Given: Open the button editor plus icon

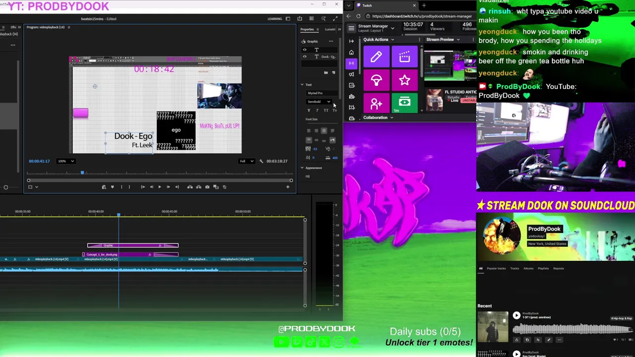Looking at the screenshot, I should [288, 187].
